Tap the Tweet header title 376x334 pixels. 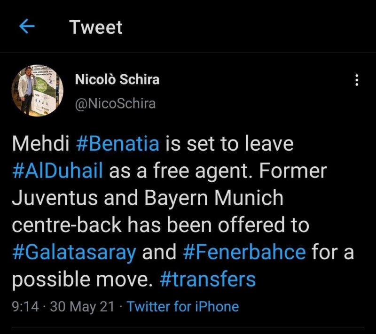(96, 27)
